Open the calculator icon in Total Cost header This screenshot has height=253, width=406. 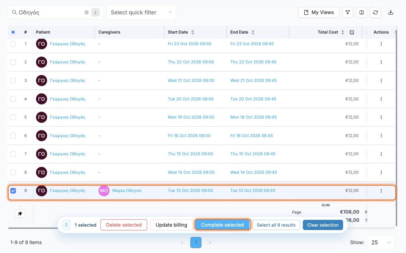click(352, 32)
